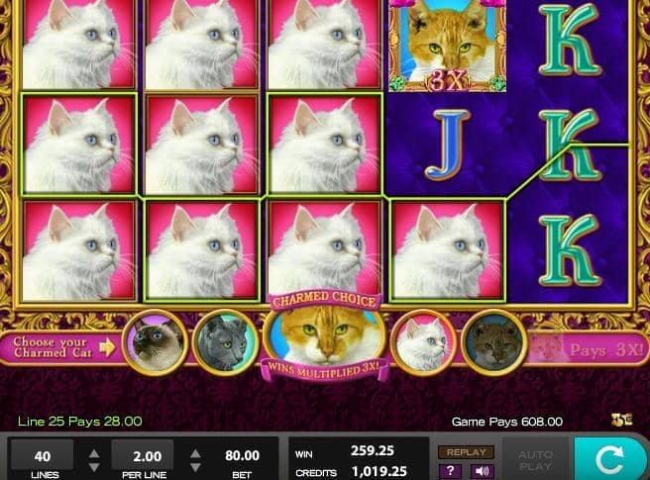Click the 2.00 Per Line value field

pos(143,456)
